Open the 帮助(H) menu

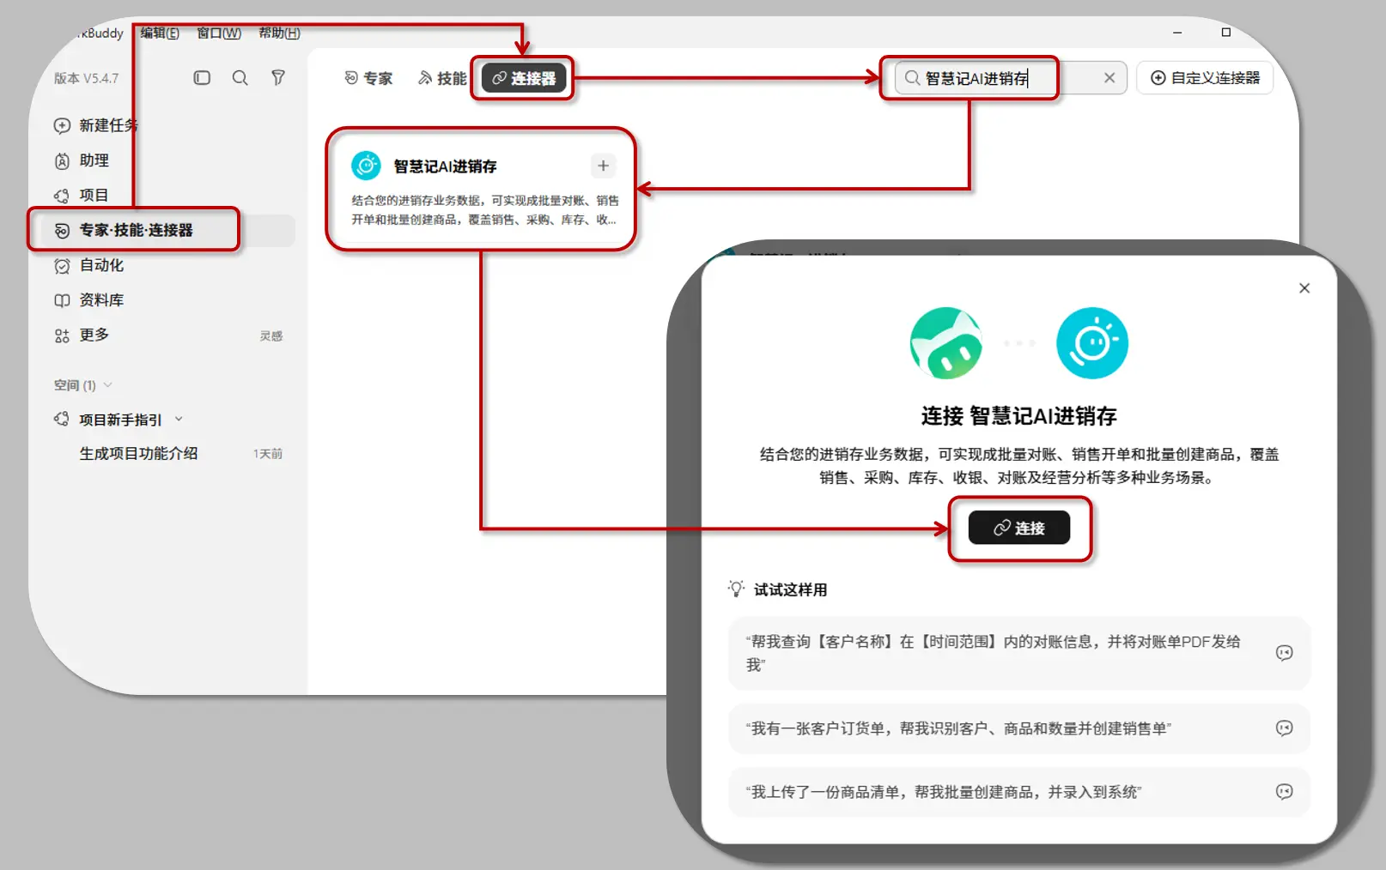[279, 33]
